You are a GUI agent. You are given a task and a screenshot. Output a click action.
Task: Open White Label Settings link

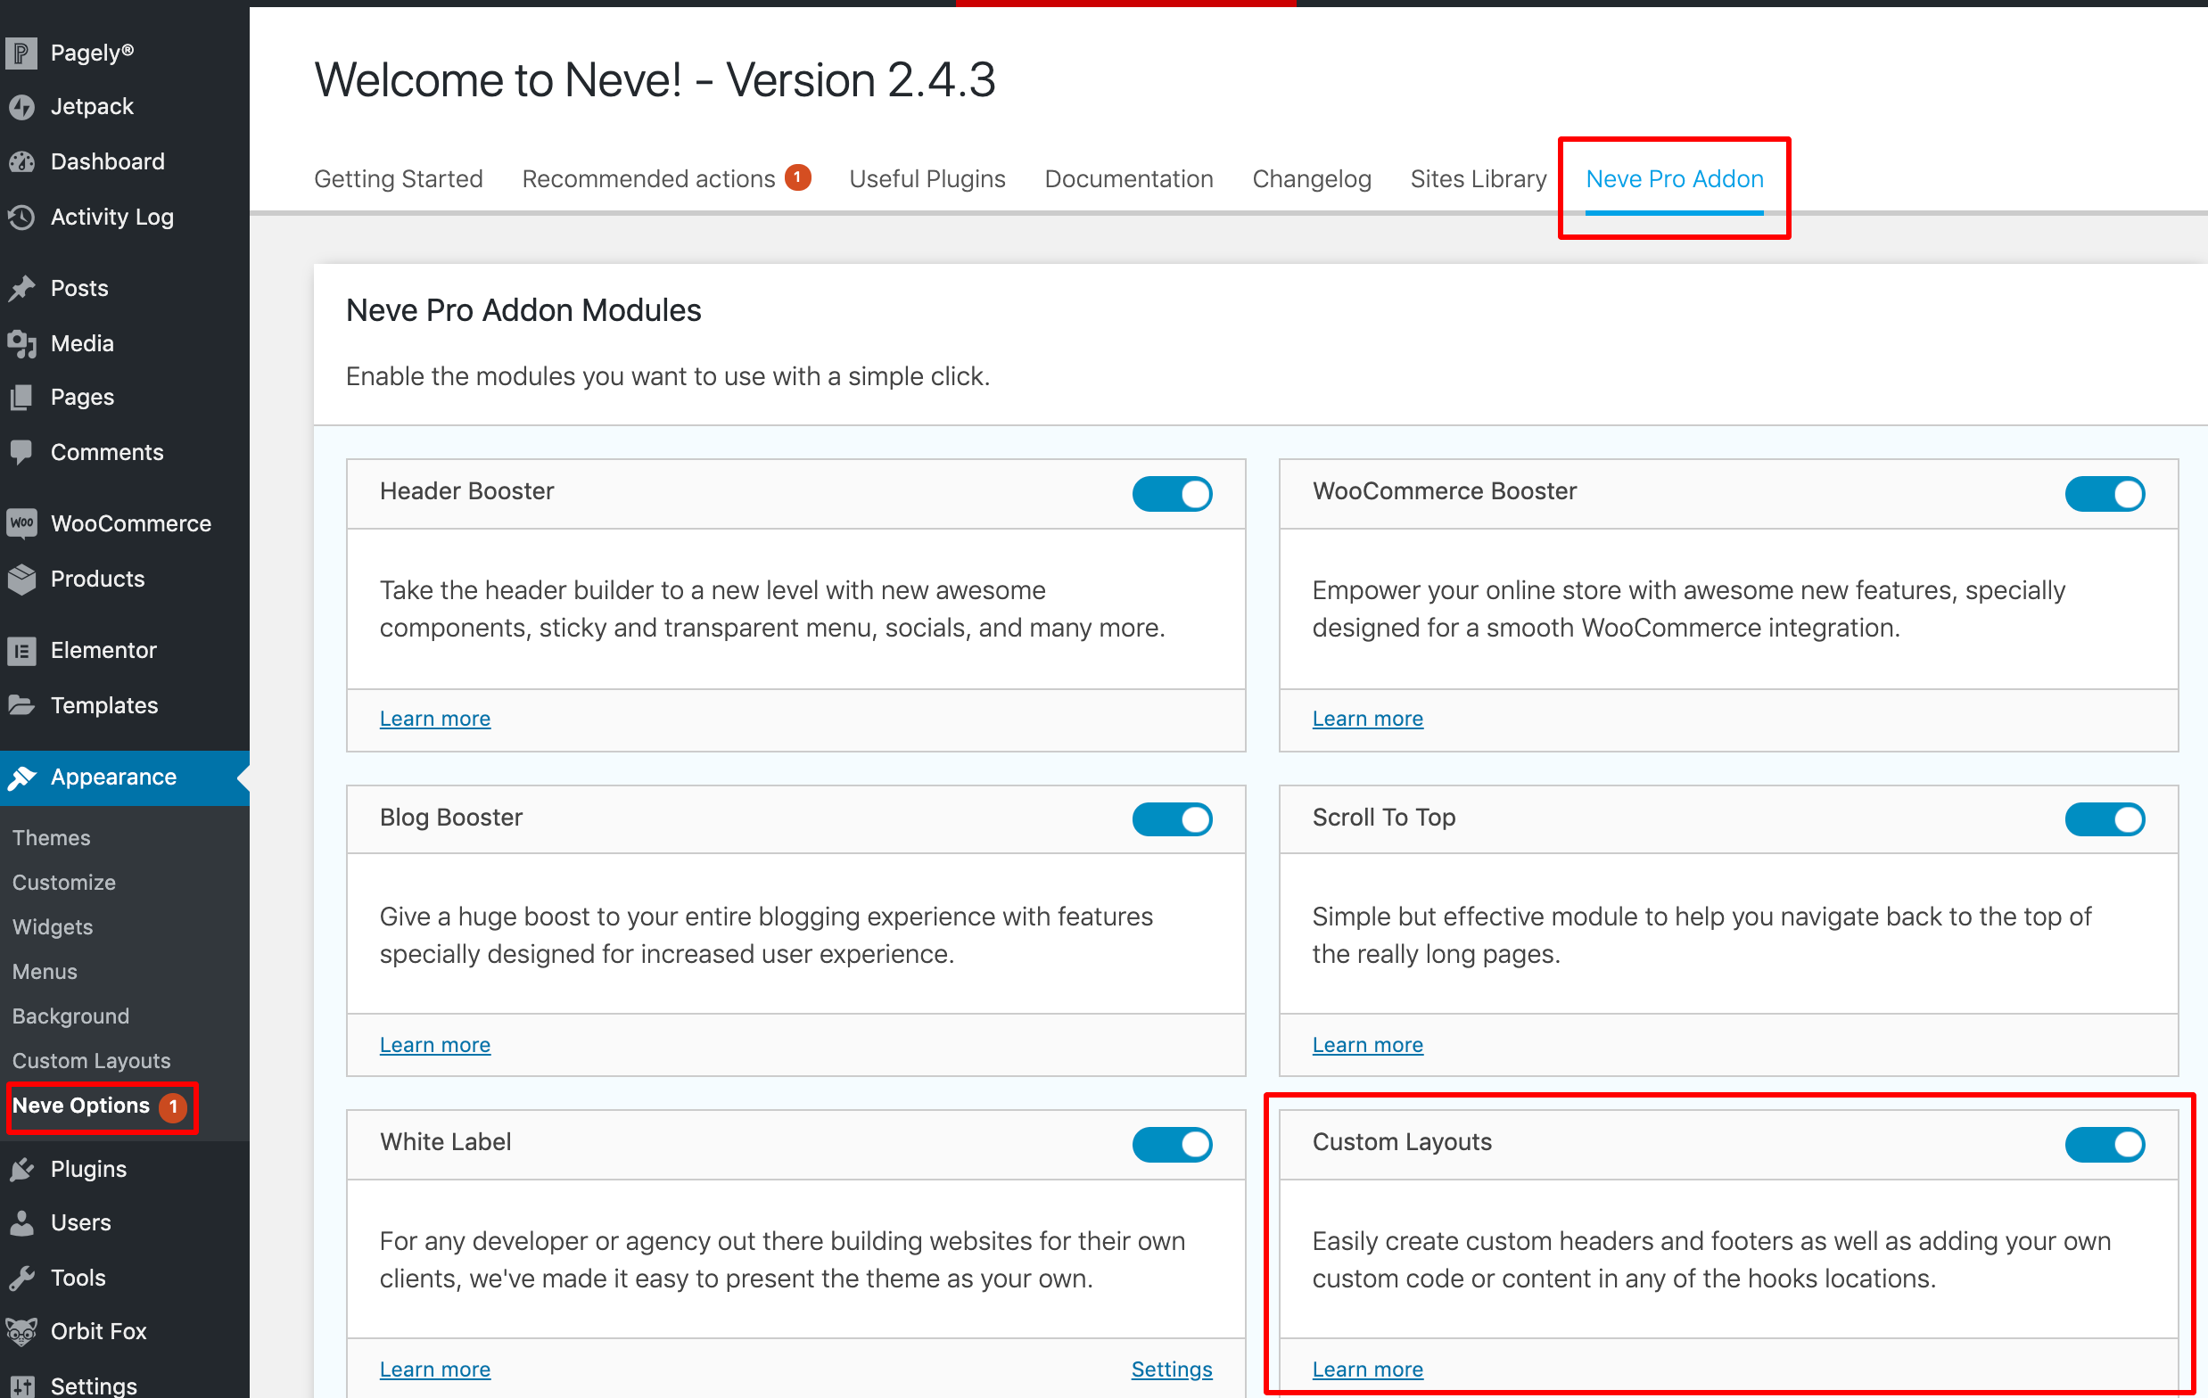(1171, 1369)
